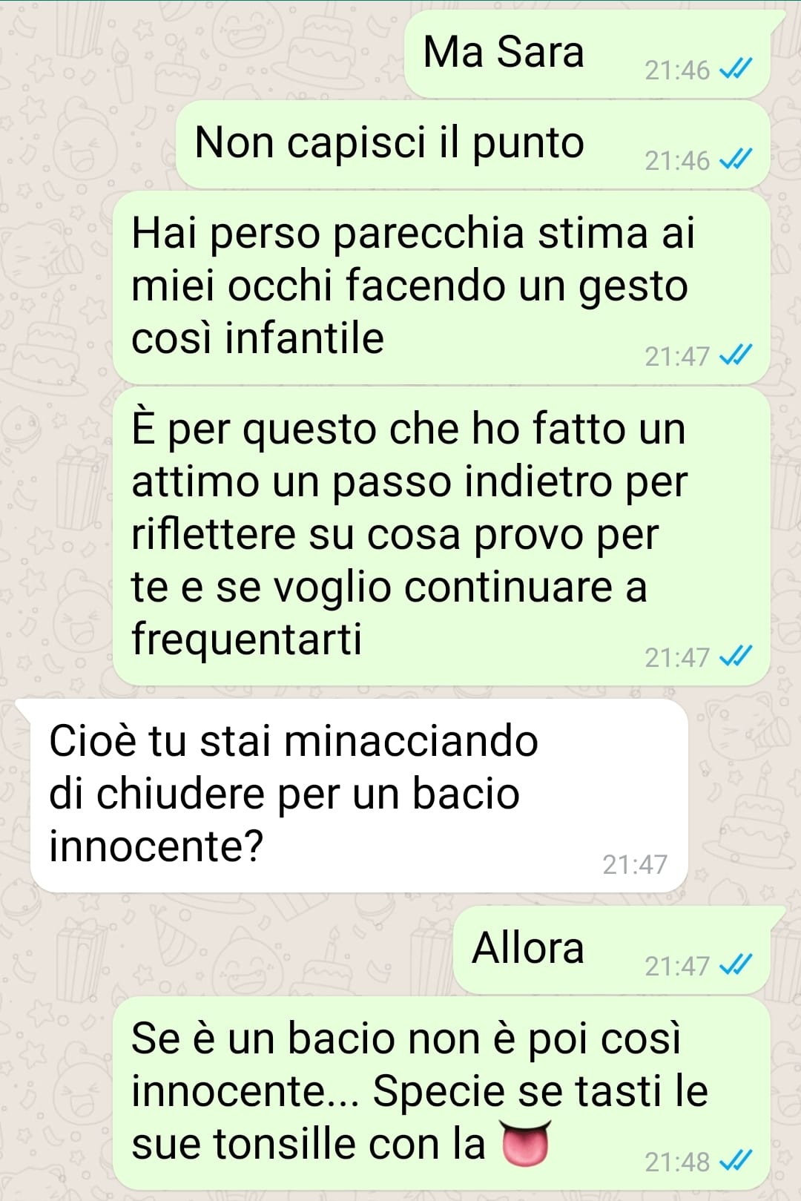Tap the message starting 'È per questo che'
This screenshot has width=801, height=1201.
441,536
